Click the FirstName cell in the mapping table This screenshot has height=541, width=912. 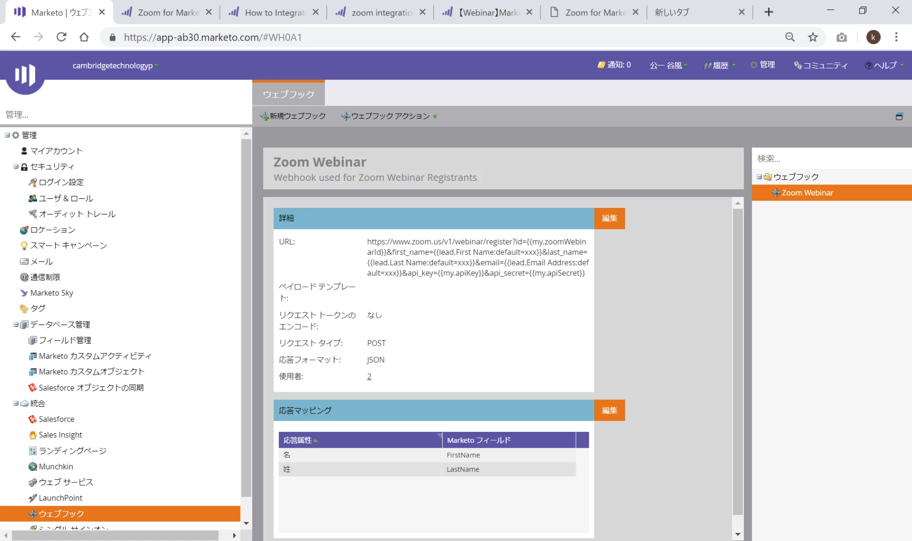tap(508, 455)
